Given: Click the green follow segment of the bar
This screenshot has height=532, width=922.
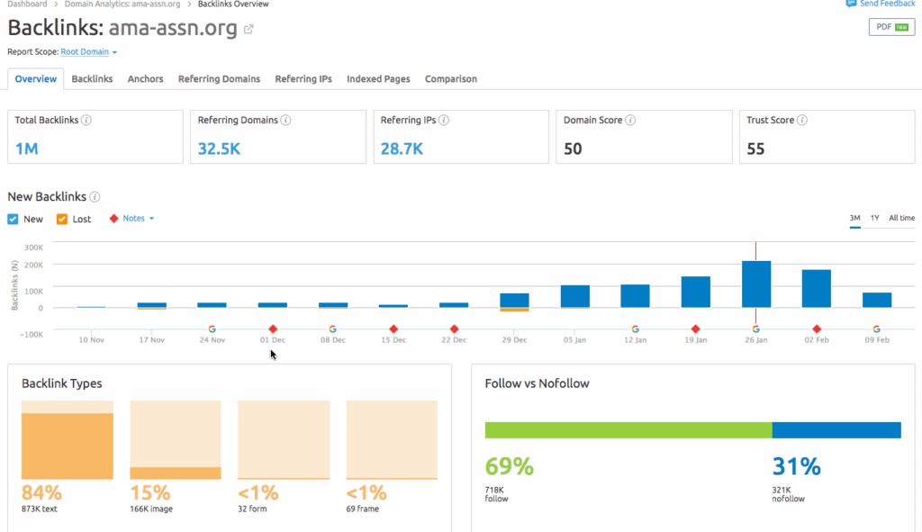Looking at the screenshot, I should pyautogui.click(x=628, y=429).
